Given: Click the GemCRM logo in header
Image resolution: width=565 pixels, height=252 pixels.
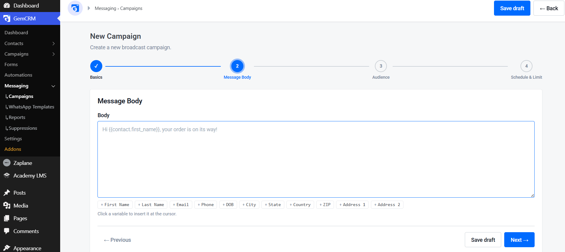Looking at the screenshot, I should pyautogui.click(x=75, y=8).
